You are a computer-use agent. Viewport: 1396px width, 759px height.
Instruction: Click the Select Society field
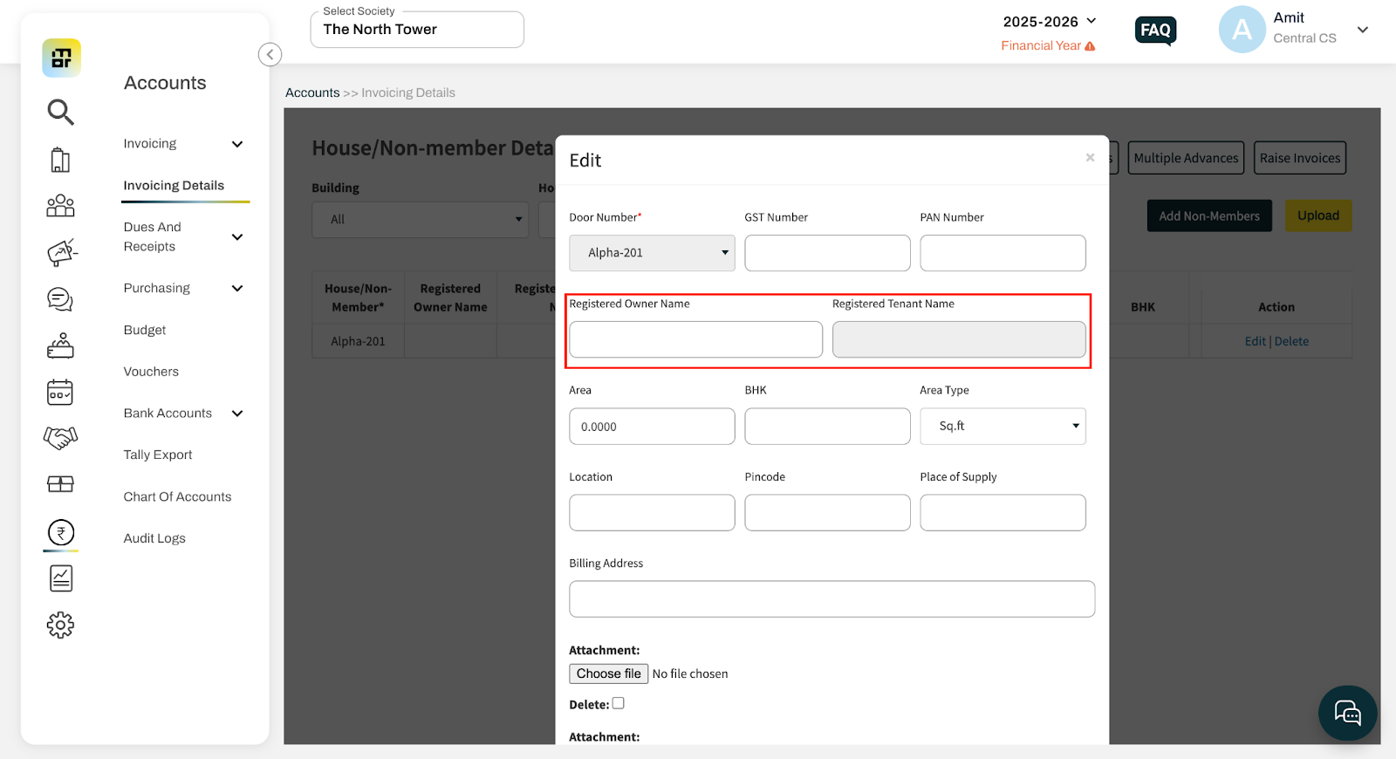417,30
